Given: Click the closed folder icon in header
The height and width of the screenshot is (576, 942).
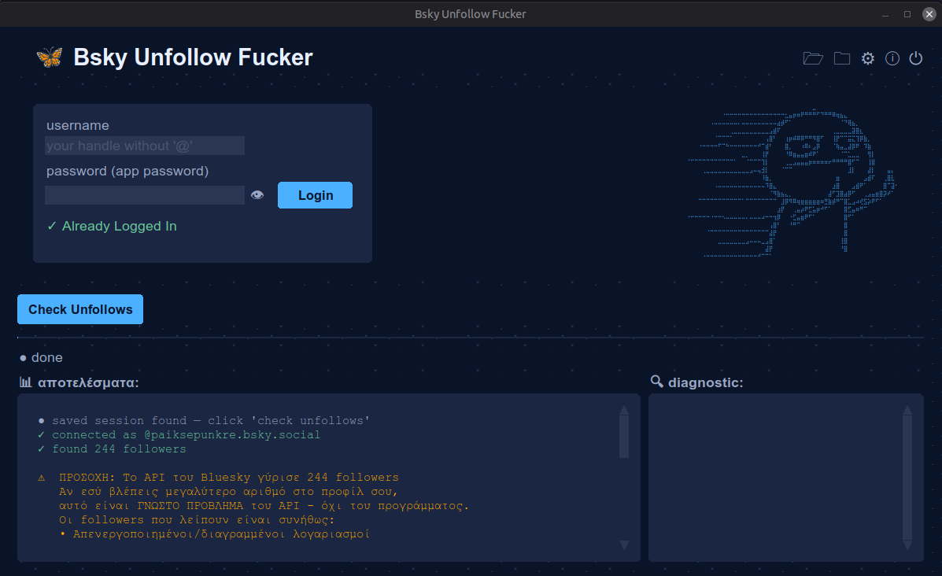Looking at the screenshot, I should pyautogui.click(x=842, y=58).
